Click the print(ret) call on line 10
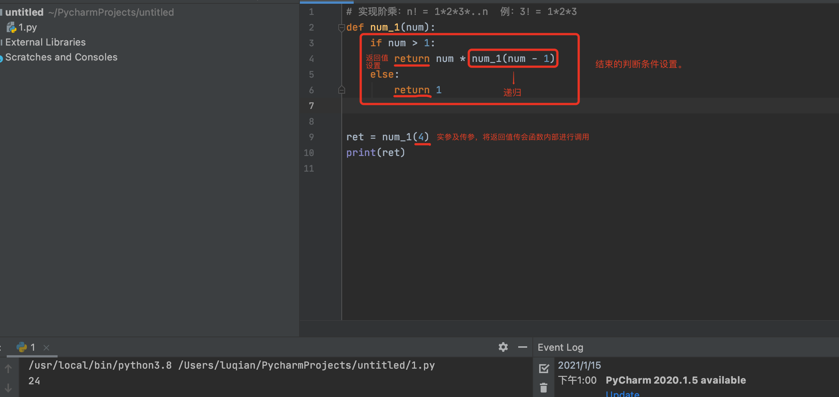This screenshot has width=839, height=397. 375,153
